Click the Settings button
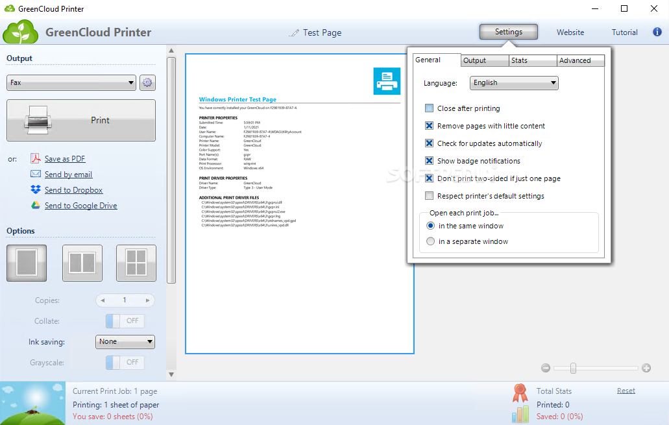The height and width of the screenshot is (425, 669). point(509,32)
